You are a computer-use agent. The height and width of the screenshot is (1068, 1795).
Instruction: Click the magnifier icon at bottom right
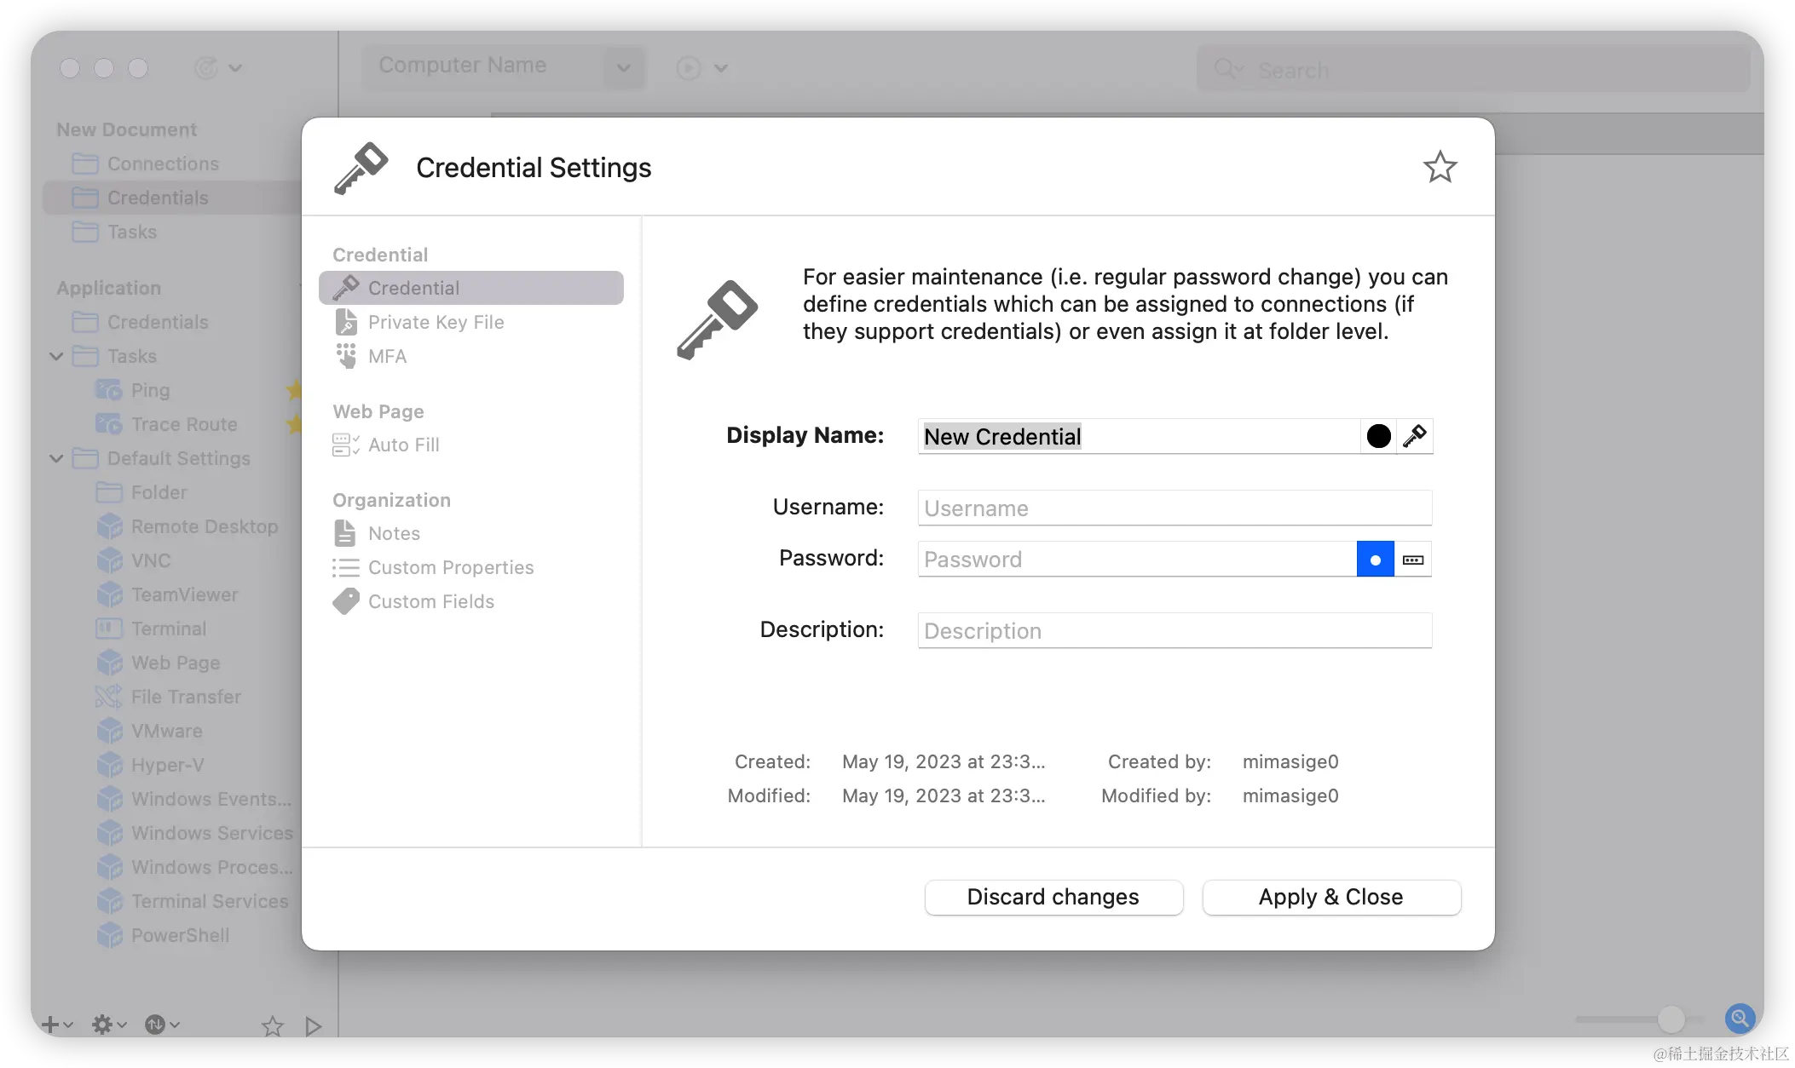[x=1739, y=1018]
